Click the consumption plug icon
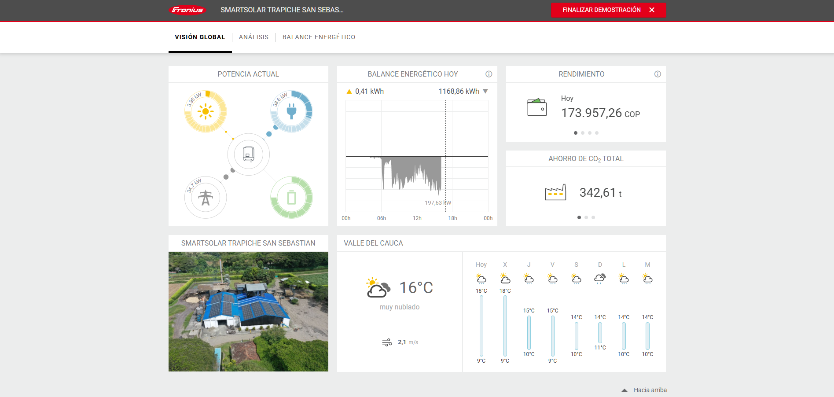The image size is (834, 397). click(x=291, y=112)
